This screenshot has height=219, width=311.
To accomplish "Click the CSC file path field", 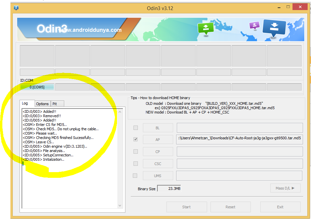I will point(240,164).
